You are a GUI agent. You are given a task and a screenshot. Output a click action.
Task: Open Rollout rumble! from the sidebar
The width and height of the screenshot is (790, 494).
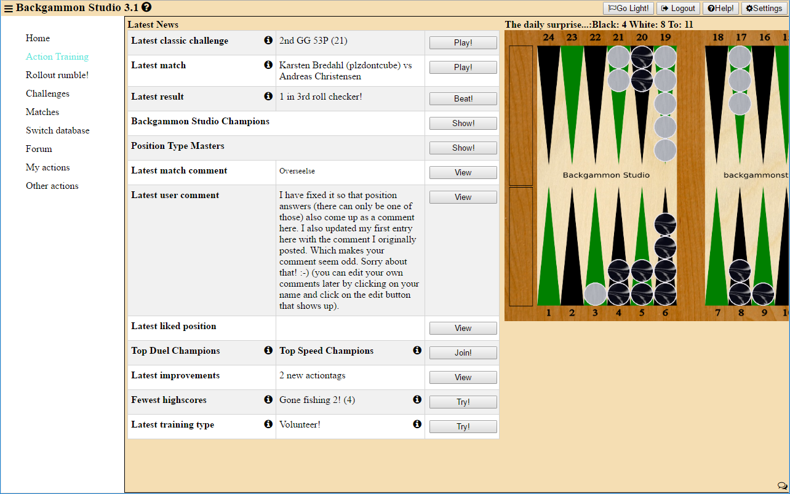pos(57,75)
